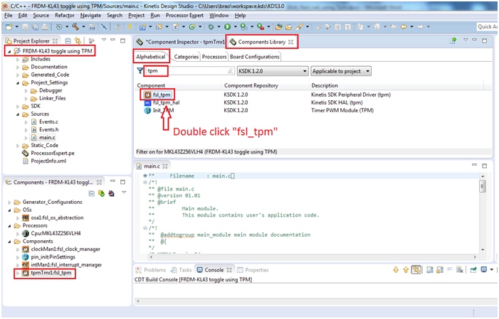Click the hammer Build icon
499x319 pixels.
click(x=75, y=27)
